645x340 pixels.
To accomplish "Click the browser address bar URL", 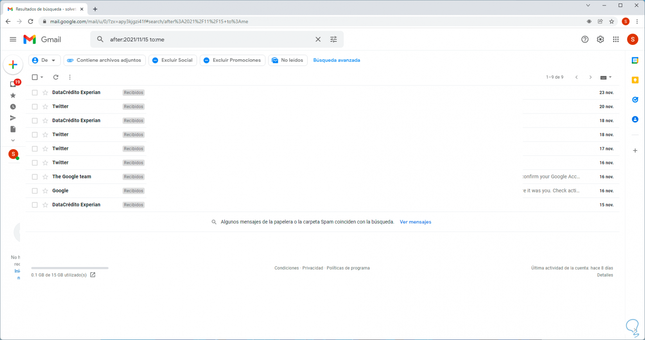I will click(x=149, y=21).
